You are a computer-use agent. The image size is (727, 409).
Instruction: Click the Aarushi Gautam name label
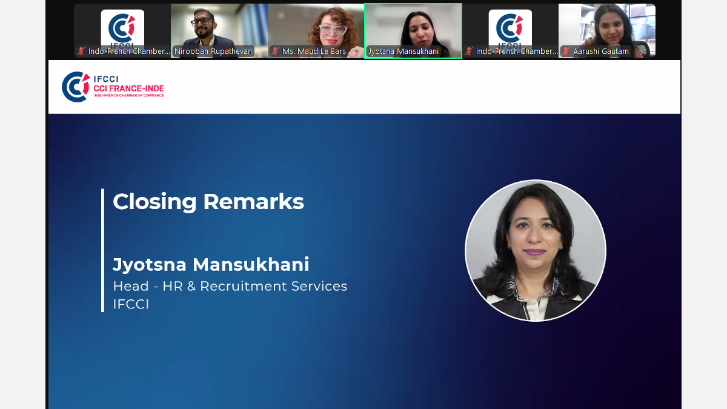coord(601,52)
